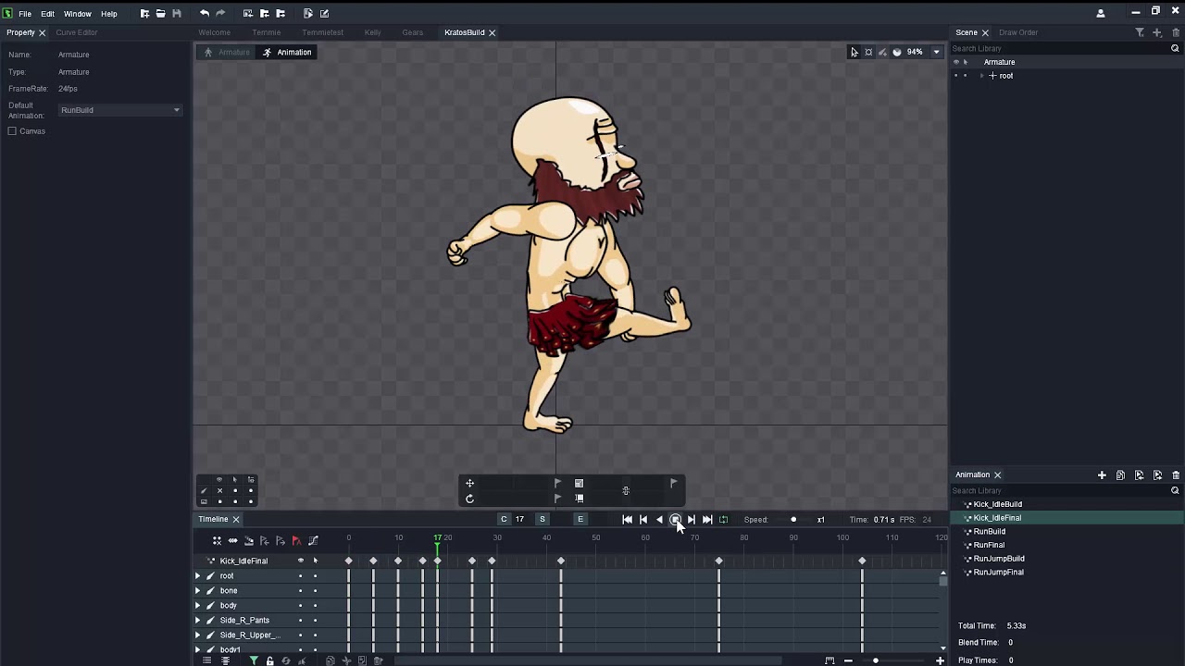Delete animation with Animation panel trash icon

(1176, 475)
